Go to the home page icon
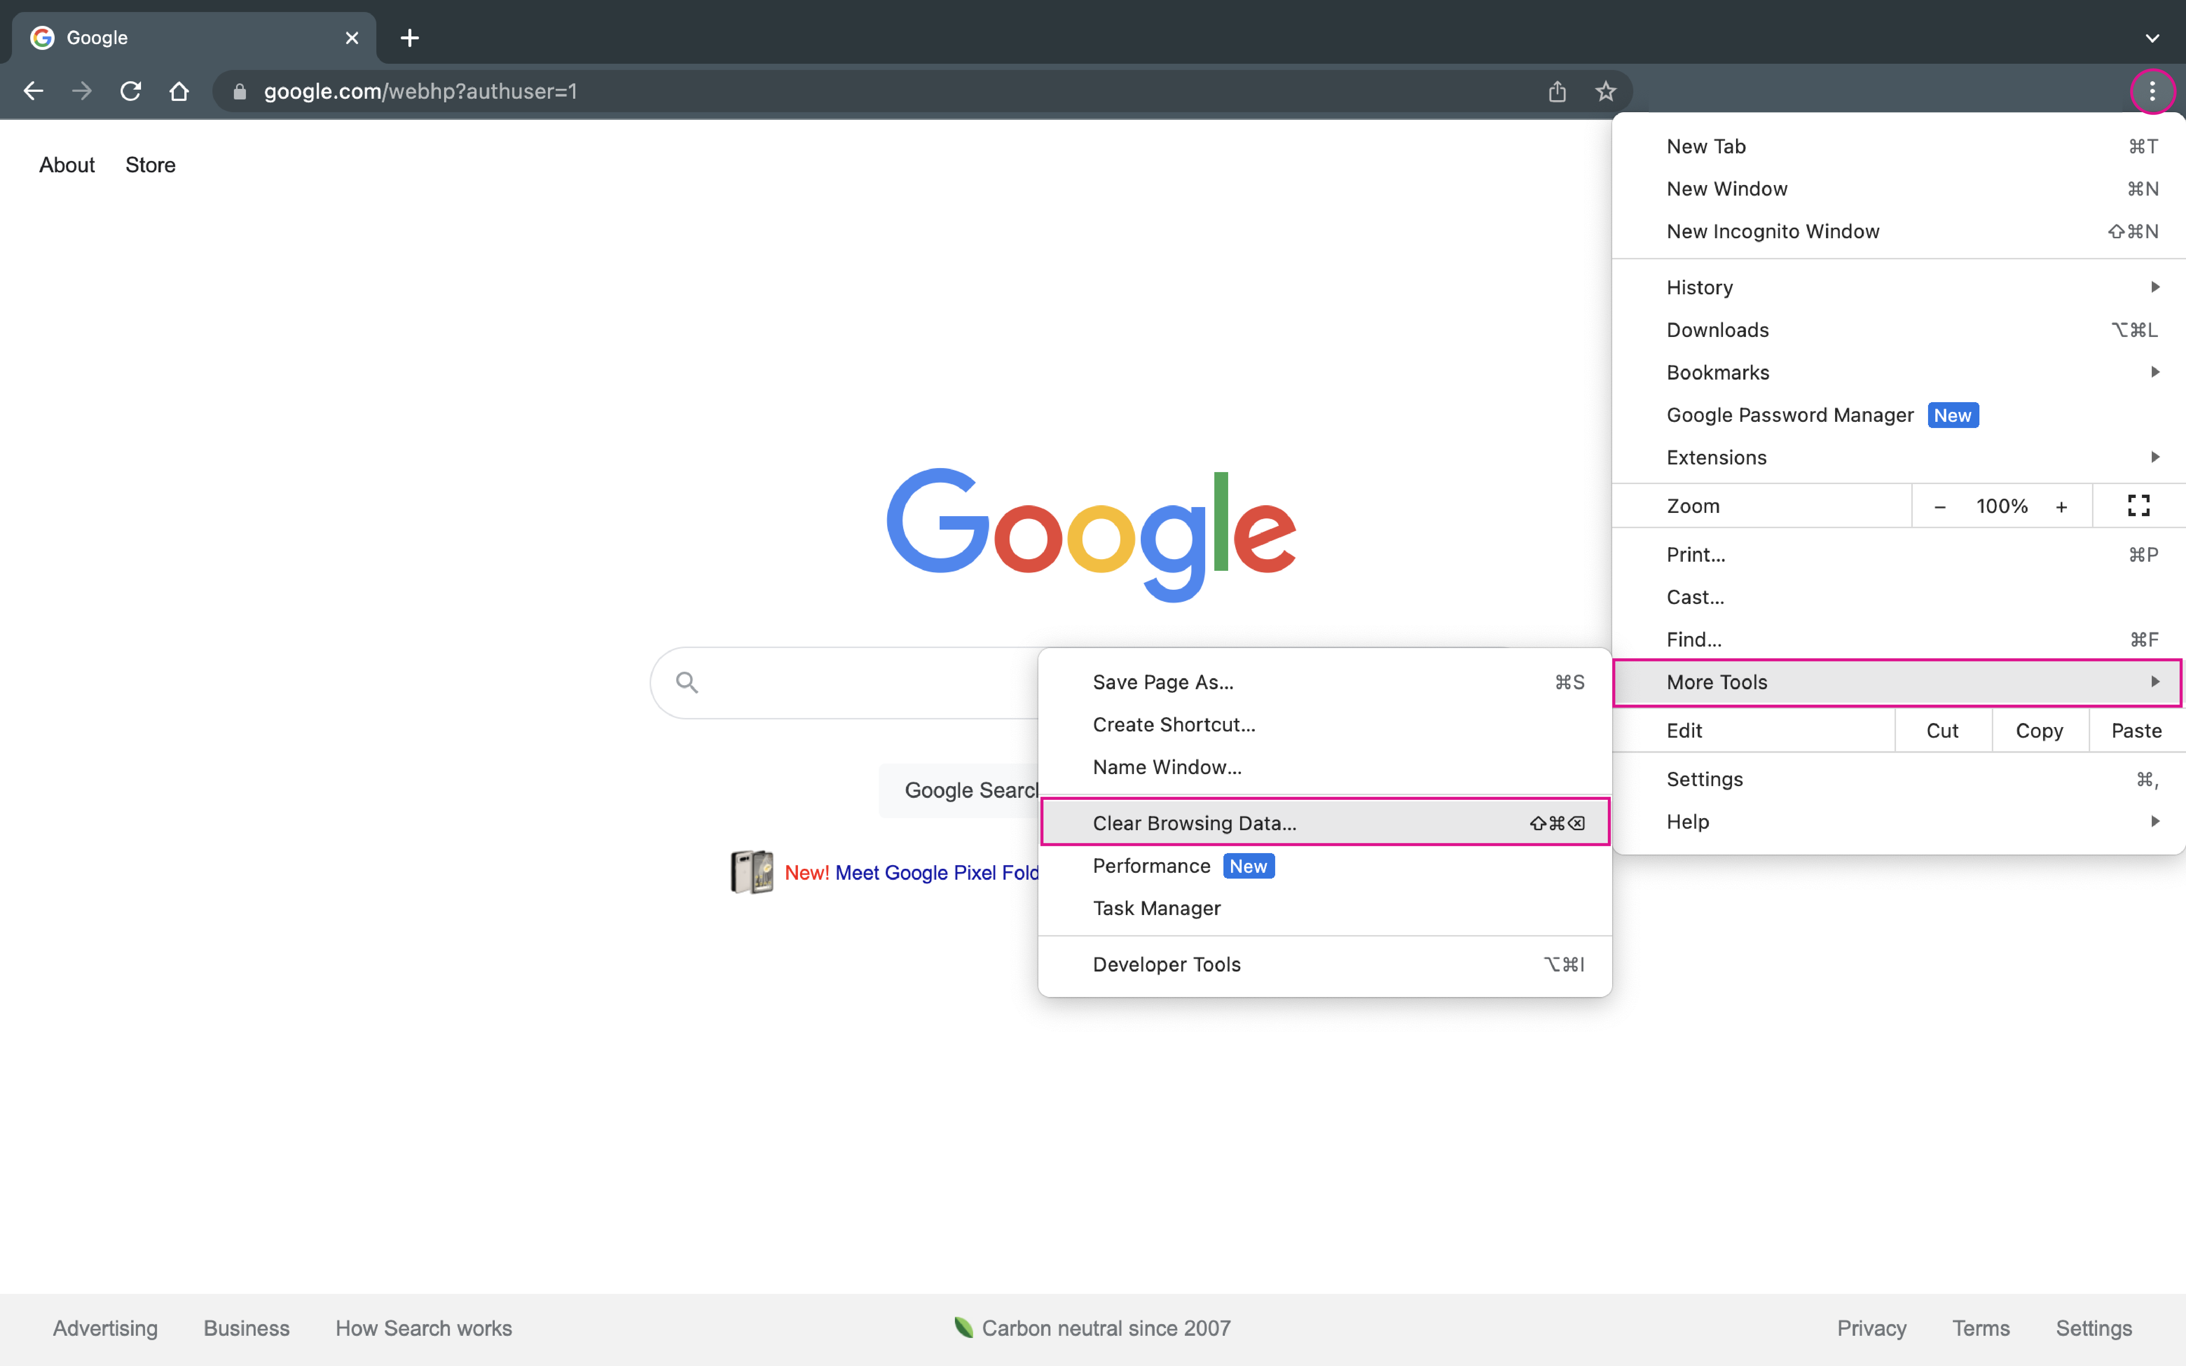Image resolution: width=2186 pixels, height=1366 pixels. tap(179, 91)
